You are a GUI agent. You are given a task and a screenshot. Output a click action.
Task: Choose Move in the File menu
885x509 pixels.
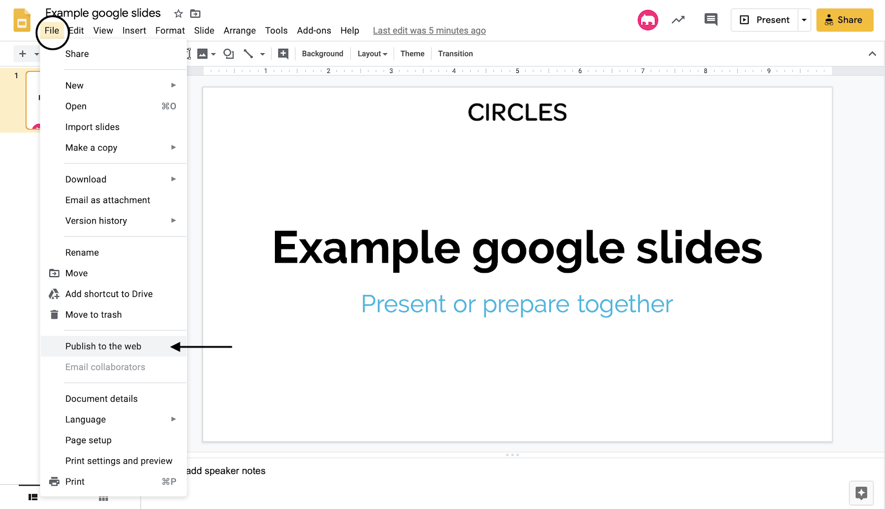coord(114,273)
